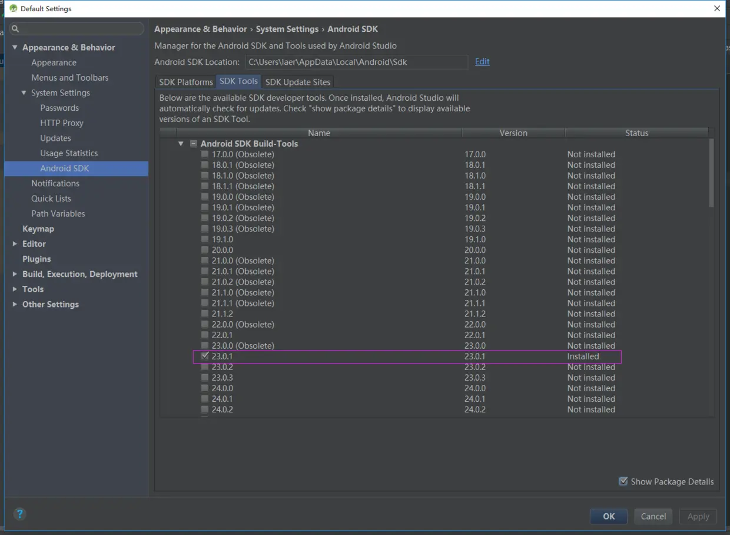This screenshot has width=730, height=535.
Task: Select Passwords under System Settings
Action: coord(59,108)
